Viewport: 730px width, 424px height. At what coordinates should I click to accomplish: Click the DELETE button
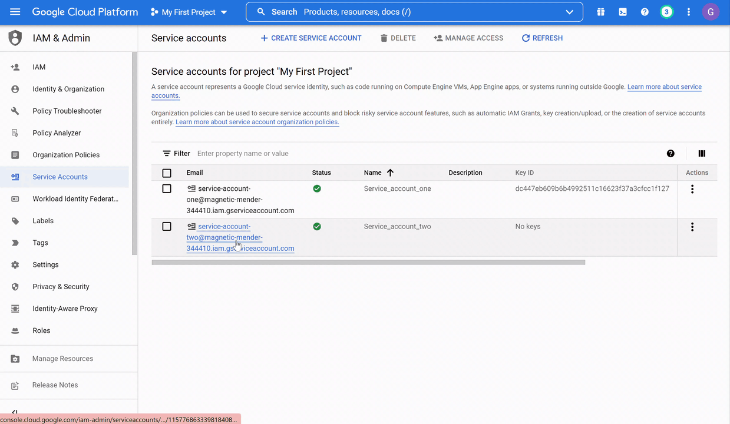point(398,38)
